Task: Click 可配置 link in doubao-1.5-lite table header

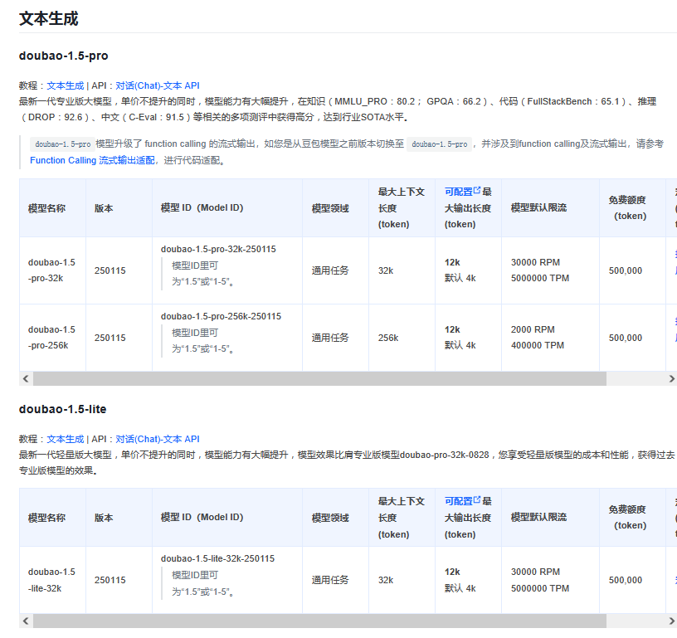Action: pos(459,501)
